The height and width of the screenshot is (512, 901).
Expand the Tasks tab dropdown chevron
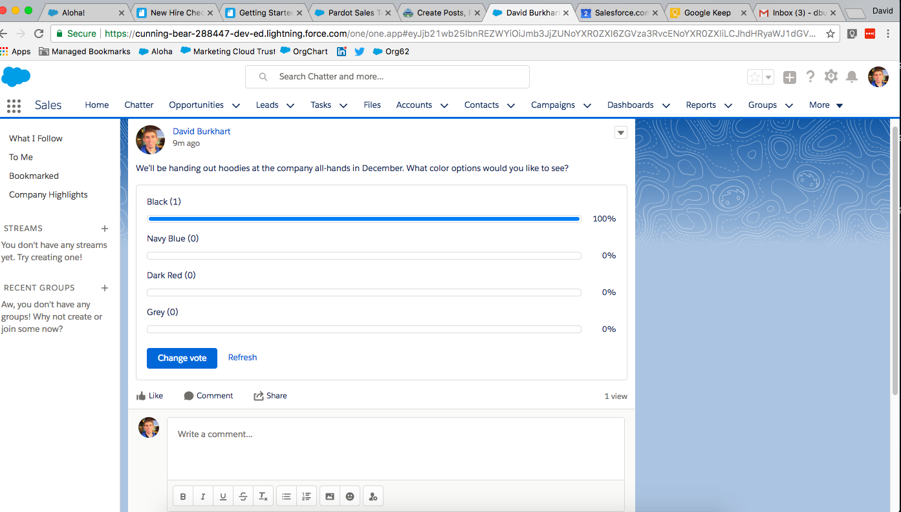click(343, 105)
